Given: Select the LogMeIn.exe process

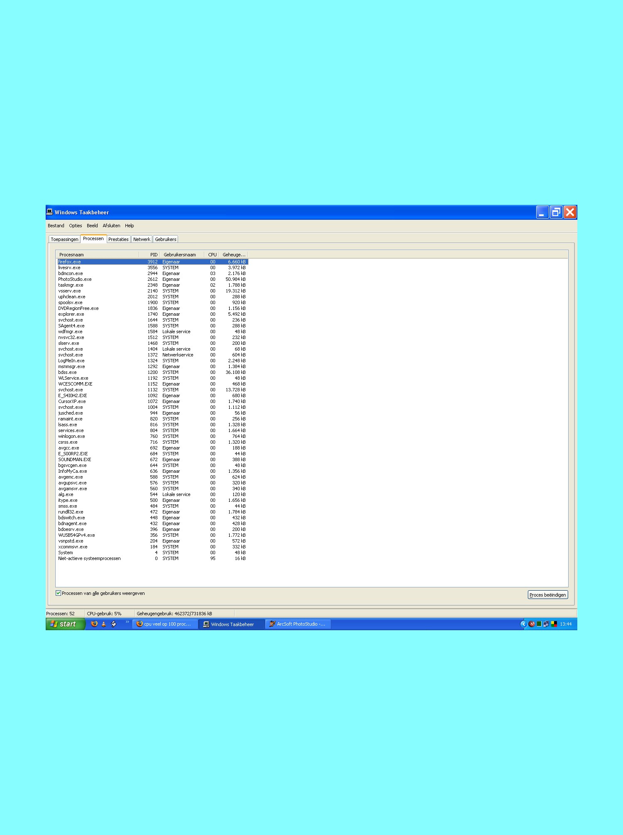Looking at the screenshot, I should coord(152,361).
